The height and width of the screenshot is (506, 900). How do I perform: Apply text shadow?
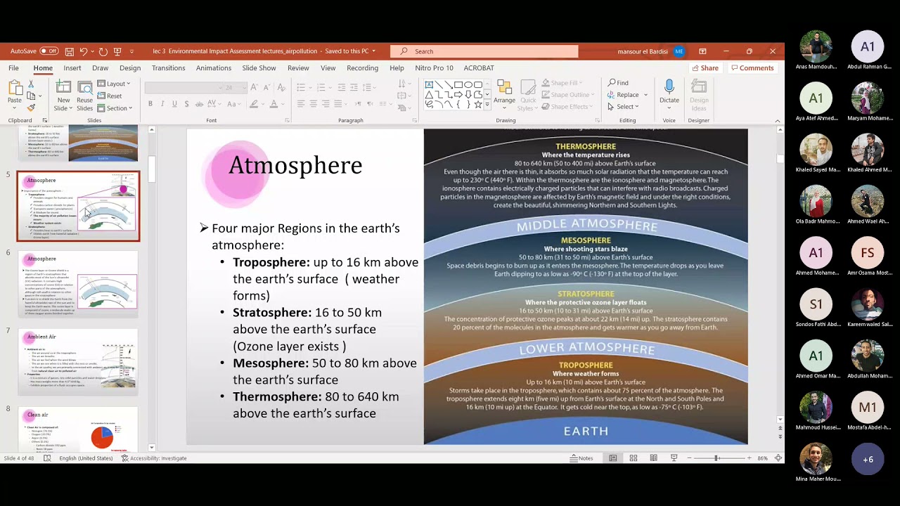(x=186, y=104)
